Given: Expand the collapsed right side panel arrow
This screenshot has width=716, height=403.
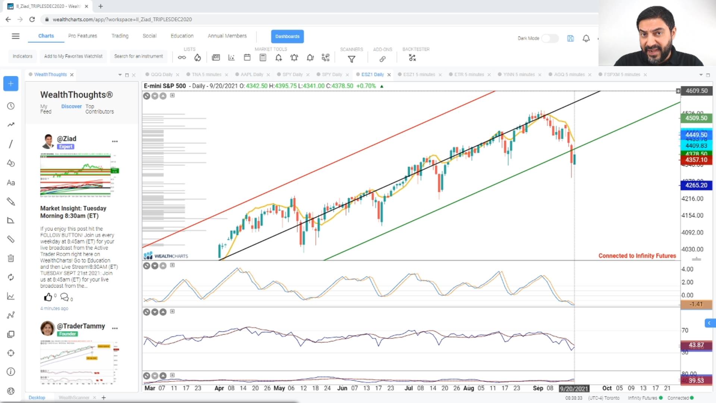Looking at the screenshot, I should click(x=710, y=323).
